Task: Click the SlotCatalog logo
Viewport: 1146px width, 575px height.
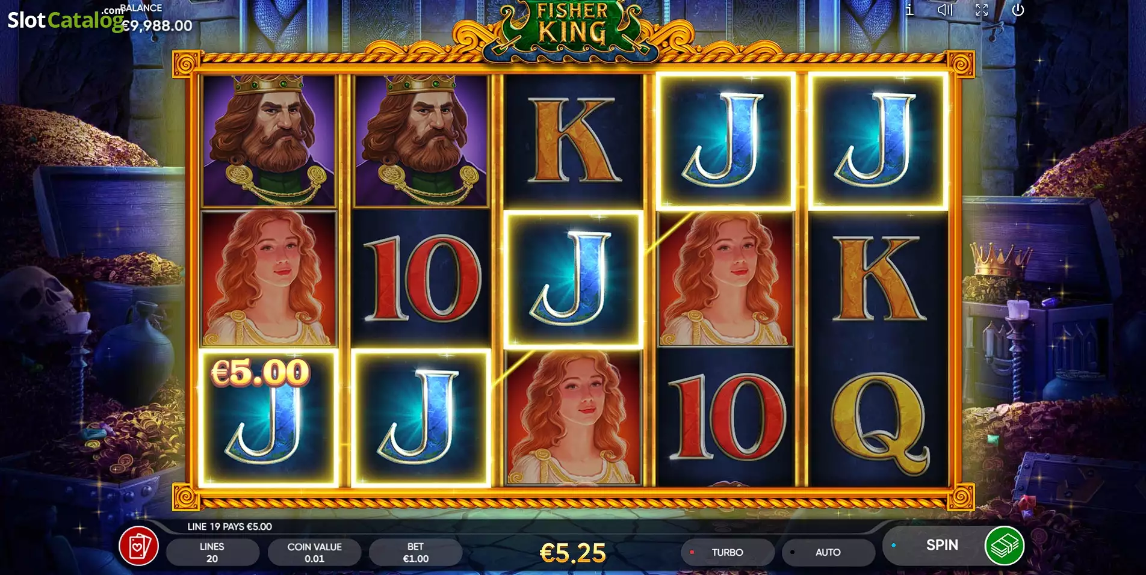Action: pyautogui.click(x=65, y=20)
